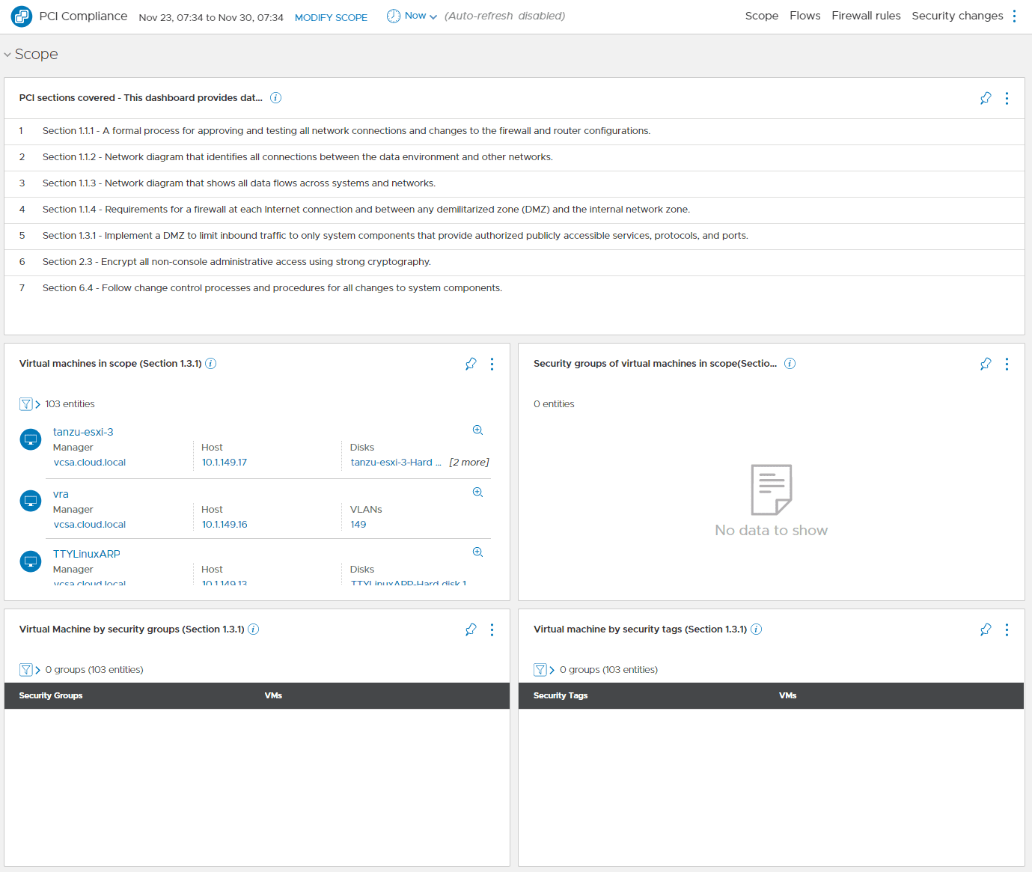The width and height of the screenshot is (1032, 872).
Task: Pin the Security groups of virtual machines widget
Action: tap(986, 364)
